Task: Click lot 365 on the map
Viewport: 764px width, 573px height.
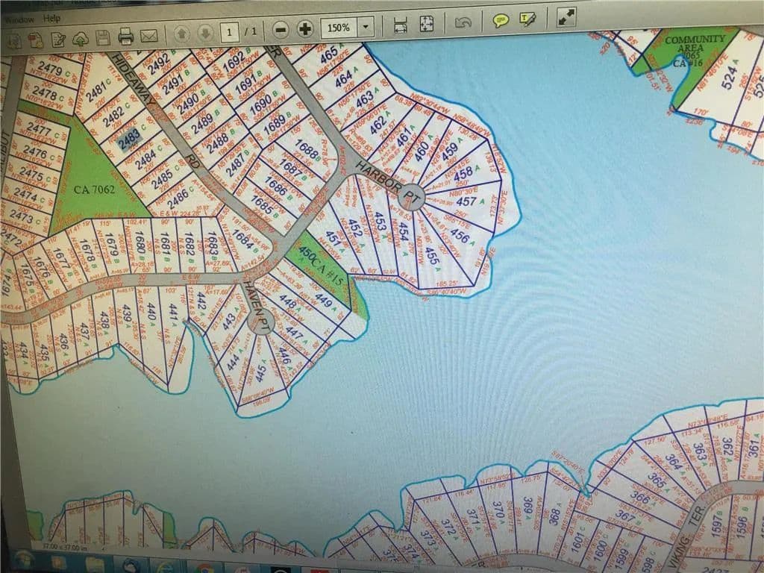Action: click(657, 480)
